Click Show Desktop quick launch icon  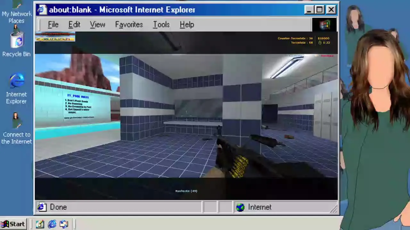pyautogui.click(x=40, y=224)
